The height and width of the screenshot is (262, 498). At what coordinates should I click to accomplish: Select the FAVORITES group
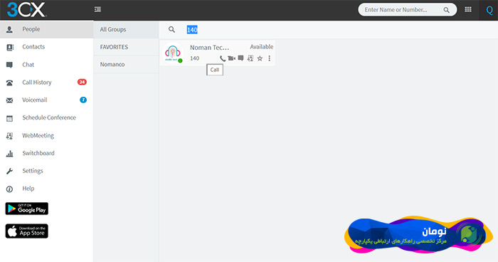(x=126, y=47)
